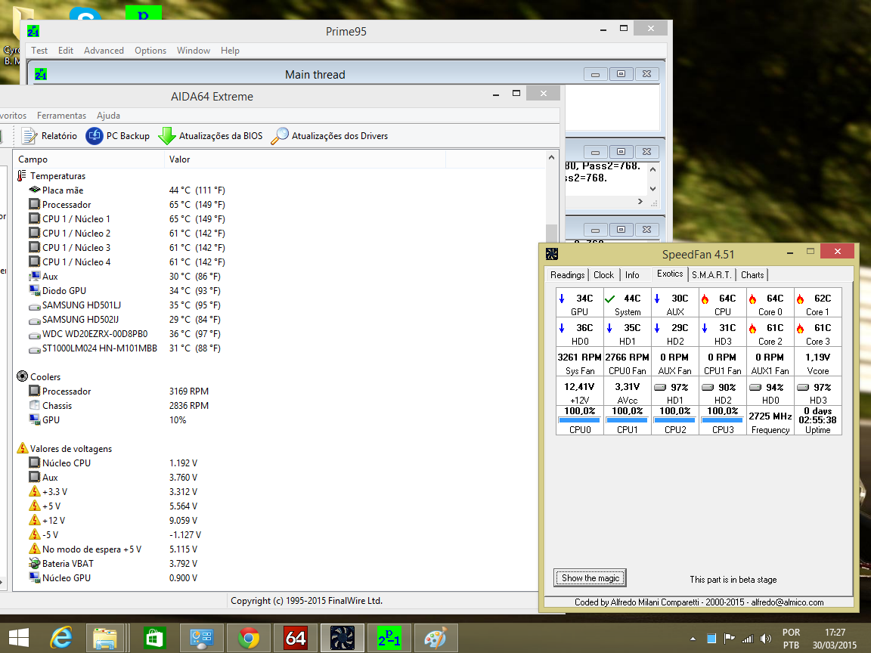This screenshot has height=653, width=871.
Task: Click the CPU0 100,0% usage bar
Action: point(580,420)
